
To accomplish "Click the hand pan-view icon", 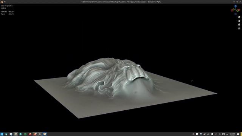I will (x=239, y=21).
